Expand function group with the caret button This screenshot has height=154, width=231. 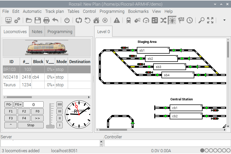pos(11,125)
